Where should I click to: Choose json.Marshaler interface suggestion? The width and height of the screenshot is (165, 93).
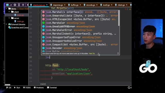pos(80,23)
